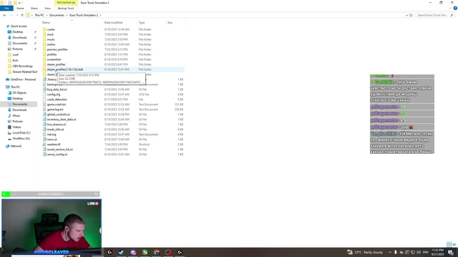Open Stream Related Stuf folder in sidebar
The width and height of the screenshot is (458, 257).
coord(25,72)
